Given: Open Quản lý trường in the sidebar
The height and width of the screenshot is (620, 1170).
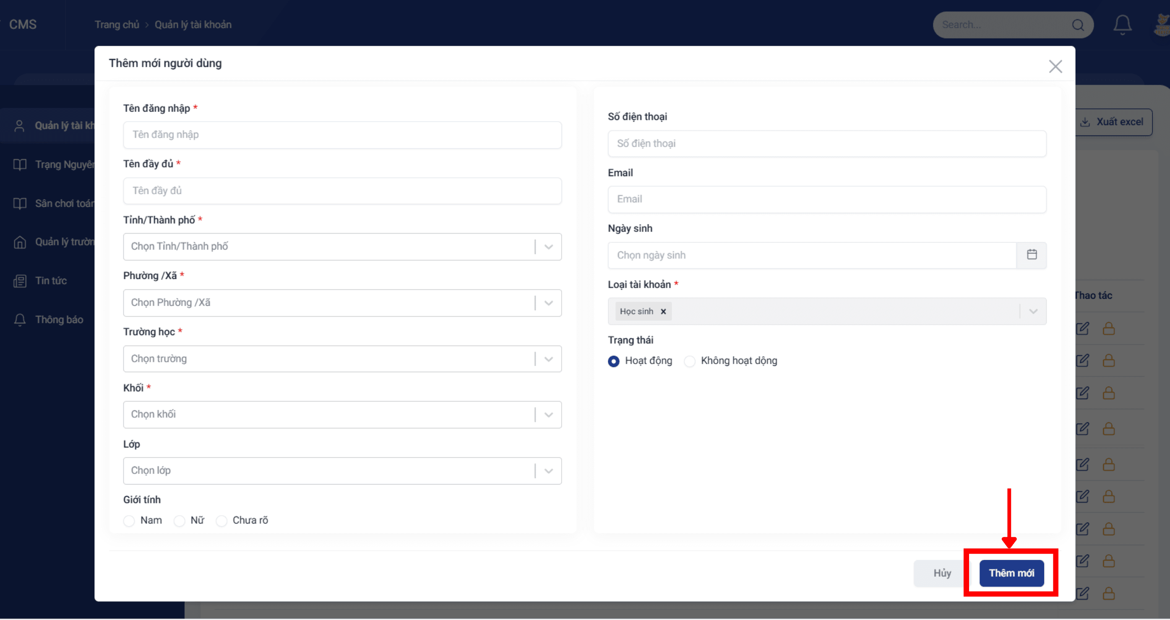Looking at the screenshot, I should [55, 242].
